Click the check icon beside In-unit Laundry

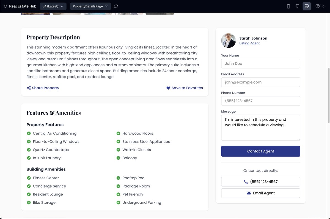[29, 158]
